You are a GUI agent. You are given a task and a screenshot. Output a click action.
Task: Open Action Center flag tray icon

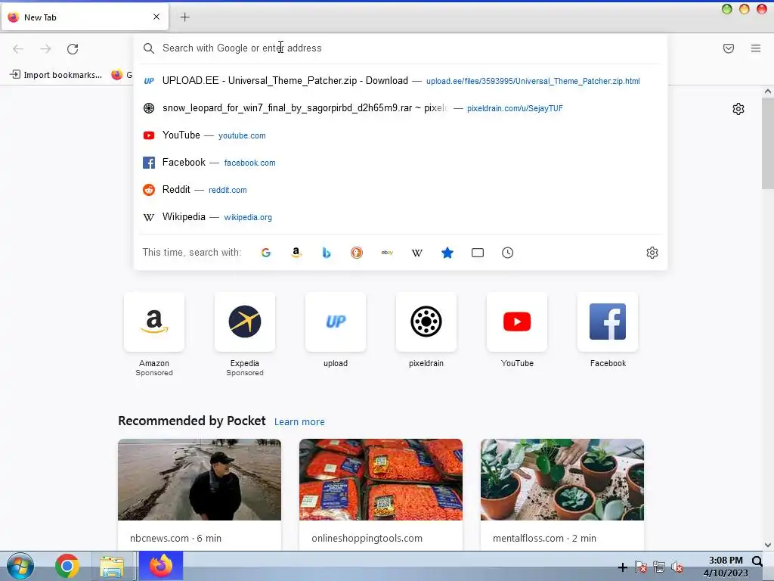point(641,567)
